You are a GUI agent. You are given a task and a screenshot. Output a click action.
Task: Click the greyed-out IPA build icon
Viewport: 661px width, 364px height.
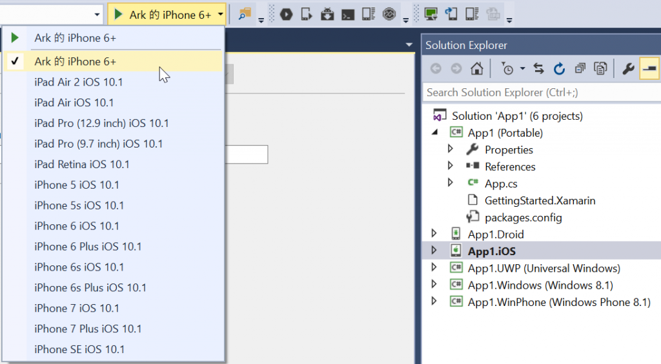493,14
